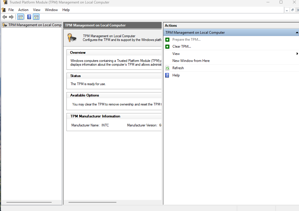Click the TPM key icon in title bar
Image resolution: width=299 pixels, height=211 pixels.
click(5, 2)
